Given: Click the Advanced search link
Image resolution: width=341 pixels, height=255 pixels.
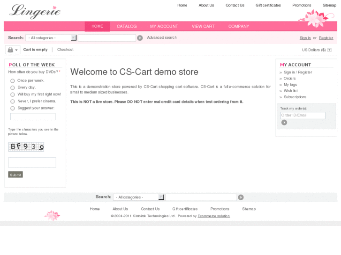Looking at the screenshot, I should pyautogui.click(x=162, y=37).
